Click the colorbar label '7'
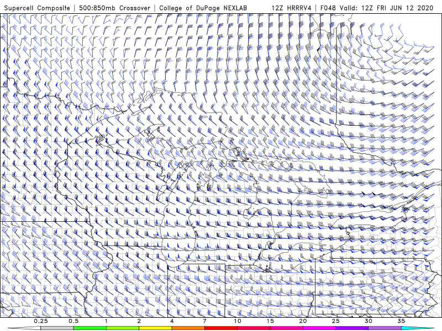This screenshot has height=331, width=442. 204,321
